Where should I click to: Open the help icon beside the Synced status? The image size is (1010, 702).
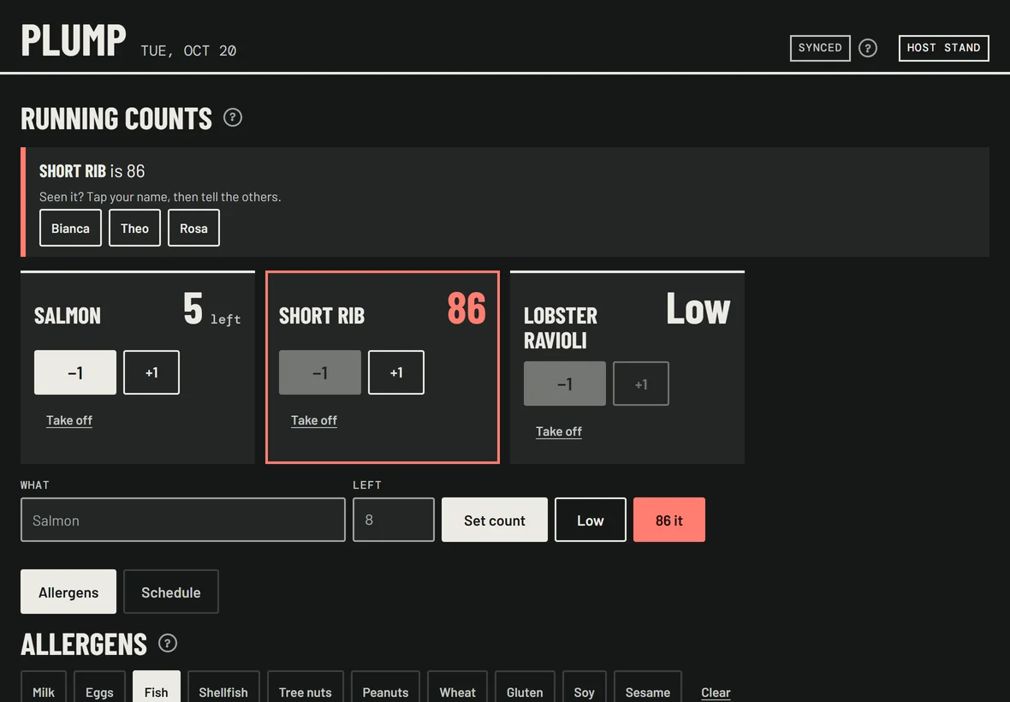point(868,48)
